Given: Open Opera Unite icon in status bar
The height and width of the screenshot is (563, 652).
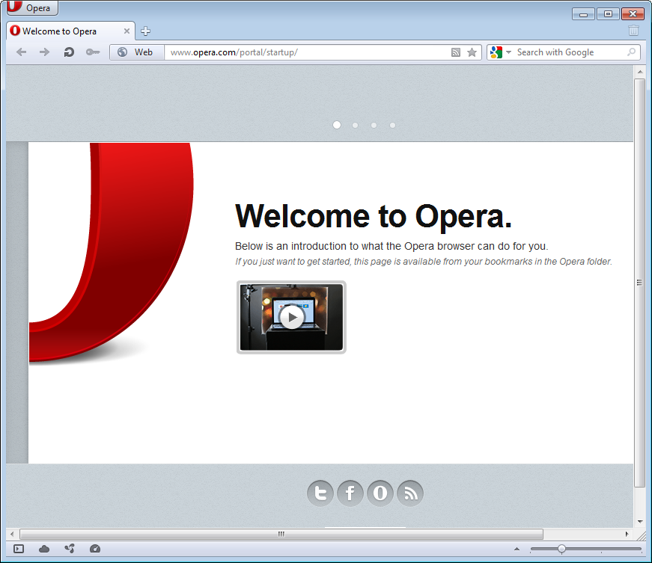Looking at the screenshot, I should 70,549.
